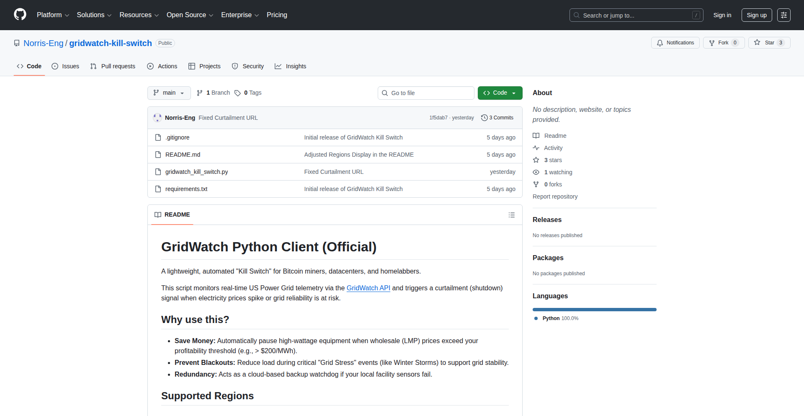Screen dimensions: 804x416
Task: Click the Go to file search field
Action: pyautogui.click(x=425, y=93)
